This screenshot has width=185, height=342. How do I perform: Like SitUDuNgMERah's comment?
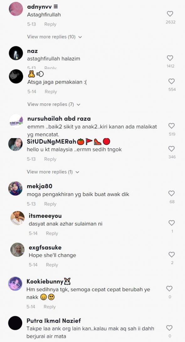(172, 149)
